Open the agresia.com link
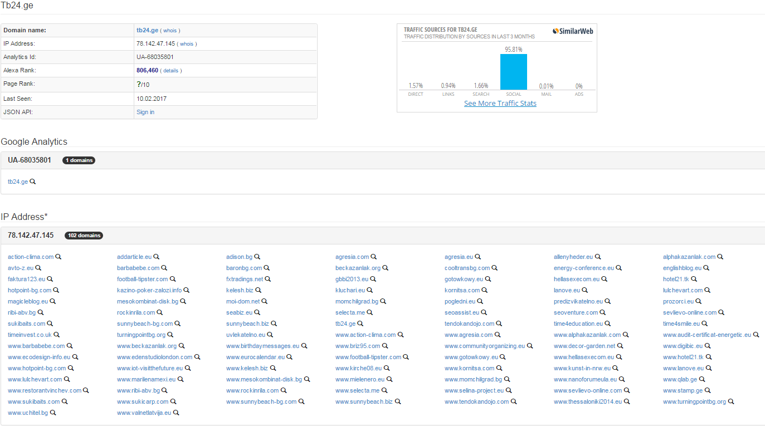This screenshot has height=426, width=765. [352, 257]
